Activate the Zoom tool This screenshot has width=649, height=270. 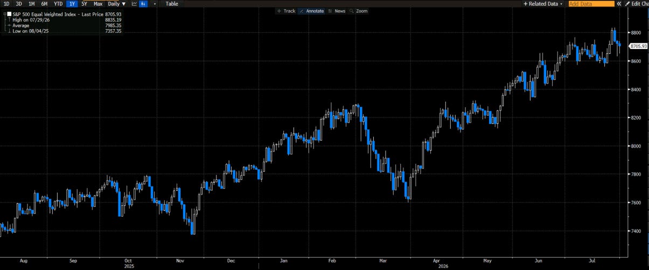359,11
